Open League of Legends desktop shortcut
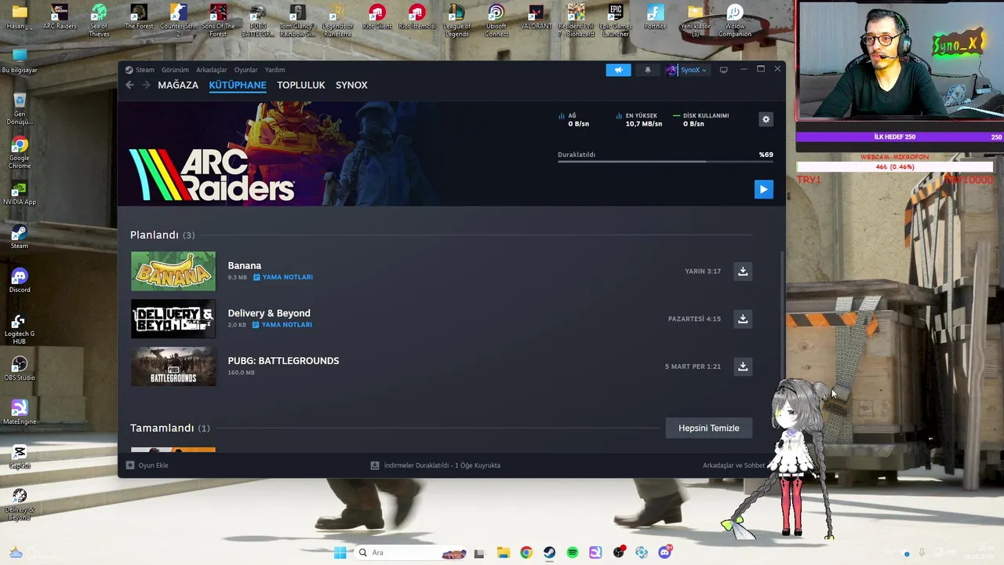The image size is (1004, 565). pyautogui.click(x=457, y=20)
